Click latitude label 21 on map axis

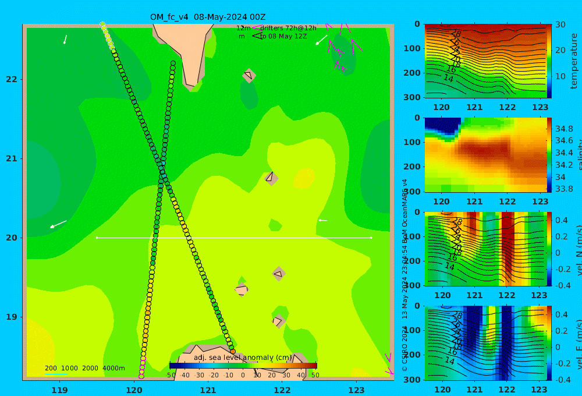[x=12, y=158]
